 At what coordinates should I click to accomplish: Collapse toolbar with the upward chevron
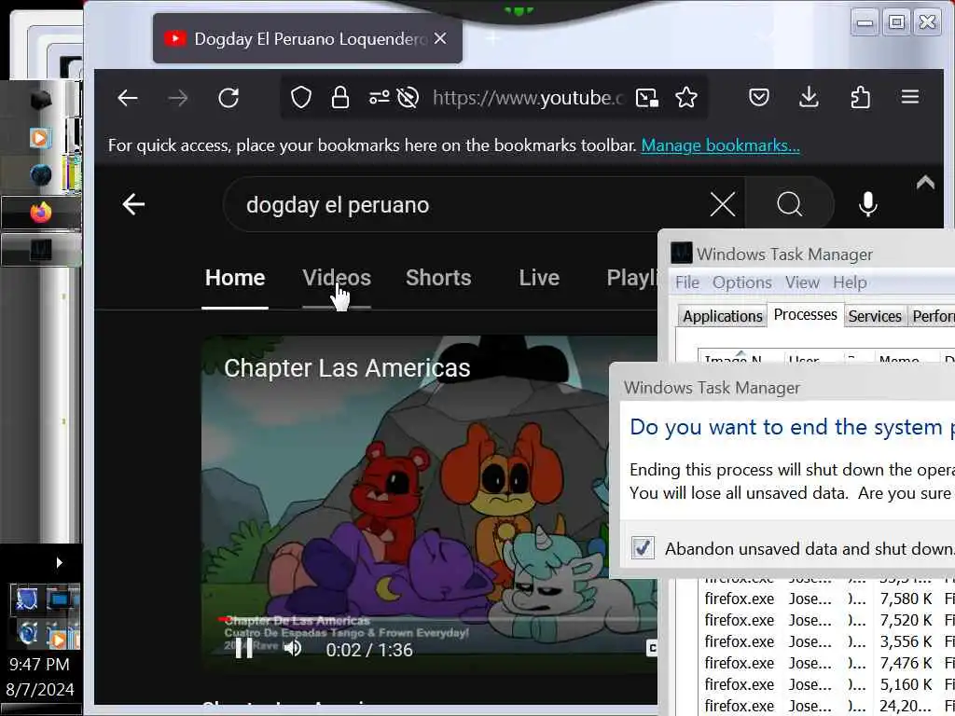coord(925,182)
